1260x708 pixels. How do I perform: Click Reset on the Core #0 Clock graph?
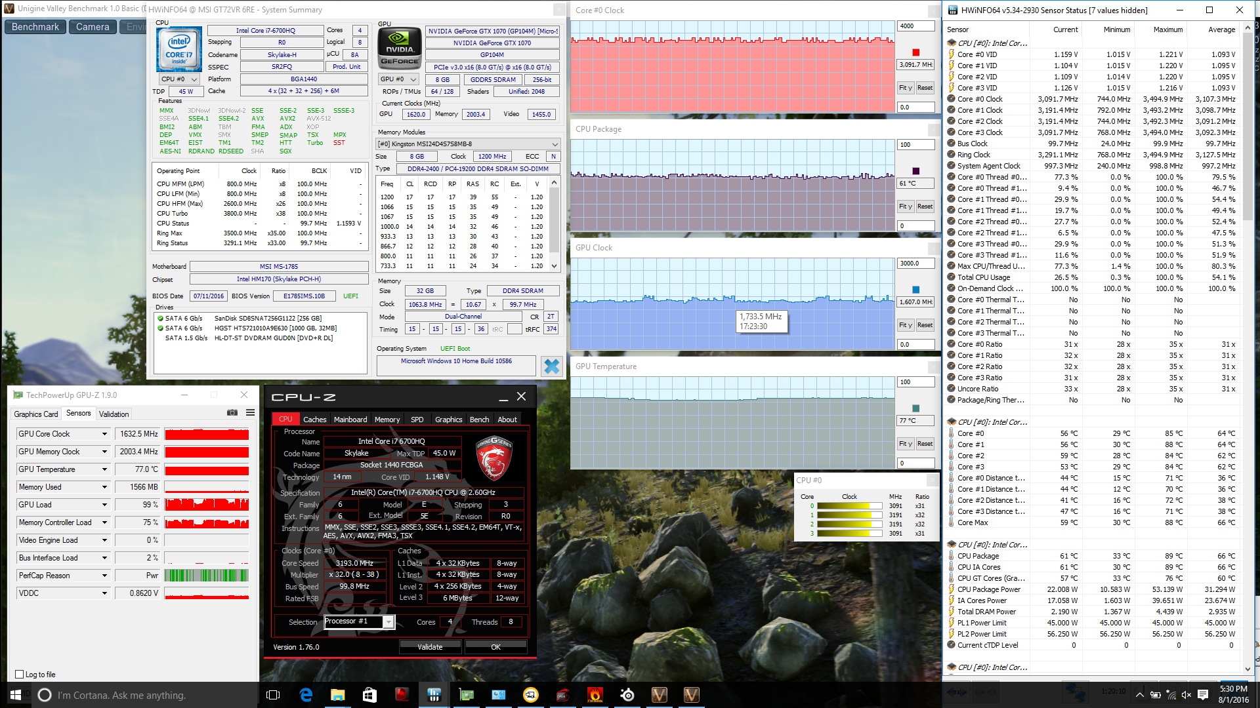[925, 88]
